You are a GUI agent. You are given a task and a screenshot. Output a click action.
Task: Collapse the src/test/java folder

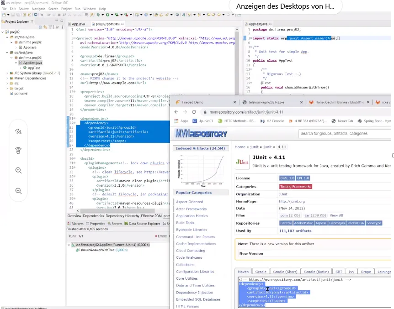[x=7, y=52]
